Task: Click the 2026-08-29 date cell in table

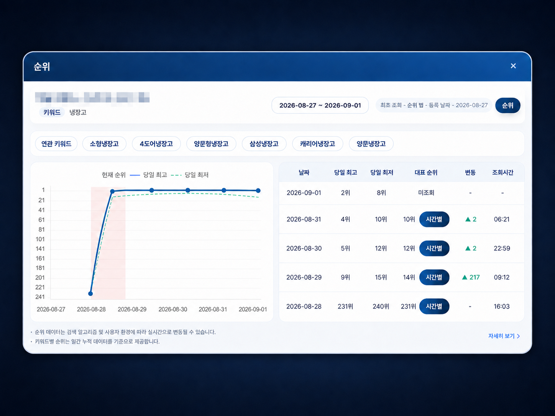Action: click(x=304, y=277)
